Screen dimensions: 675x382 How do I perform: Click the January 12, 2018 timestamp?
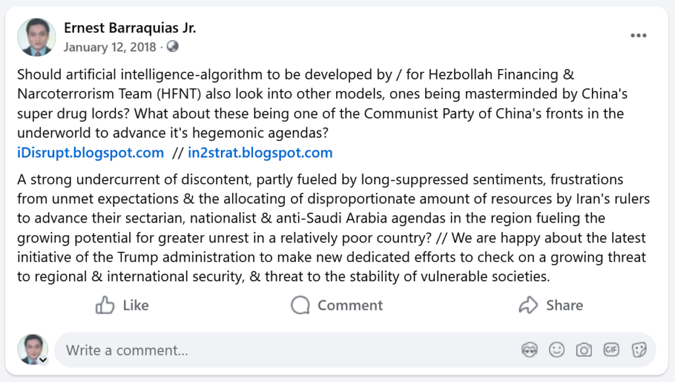[110, 47]
